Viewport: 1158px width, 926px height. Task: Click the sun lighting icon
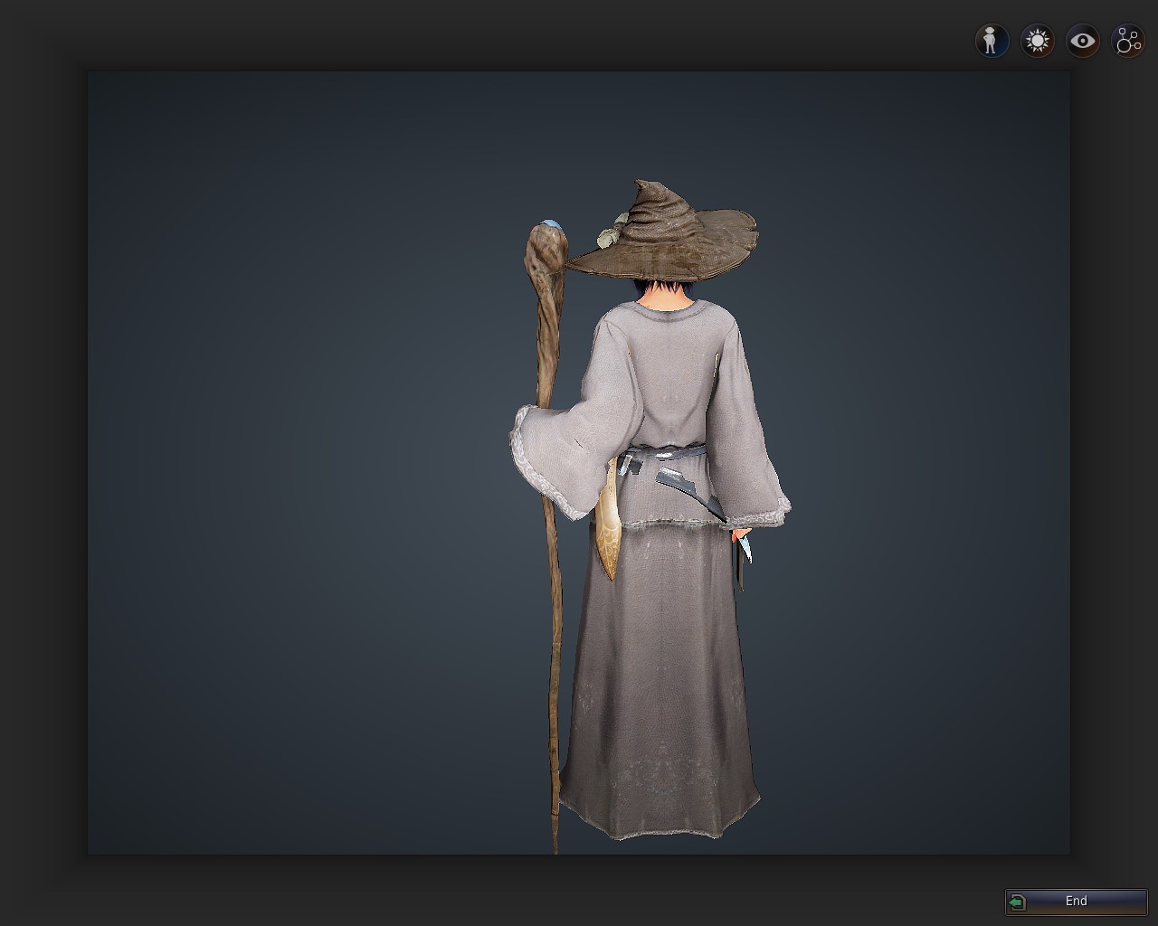click(x=1037, y=41)
